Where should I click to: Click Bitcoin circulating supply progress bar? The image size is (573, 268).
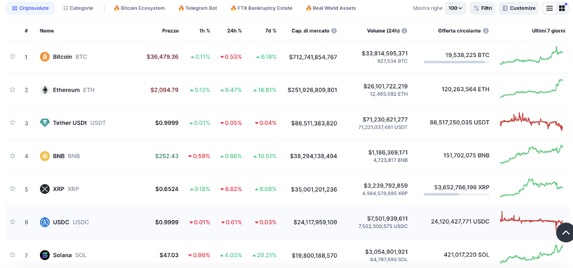point(457,62)
